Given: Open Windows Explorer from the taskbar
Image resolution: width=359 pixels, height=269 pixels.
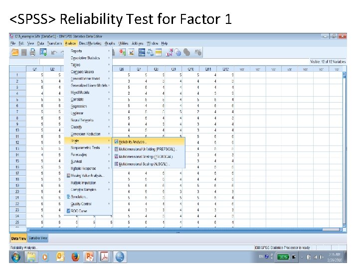Looking at the screenshot, I should pyautogui.click(x=31, y=257).
